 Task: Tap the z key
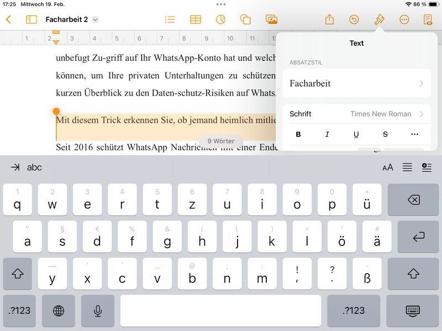click(x=192, y=200)
